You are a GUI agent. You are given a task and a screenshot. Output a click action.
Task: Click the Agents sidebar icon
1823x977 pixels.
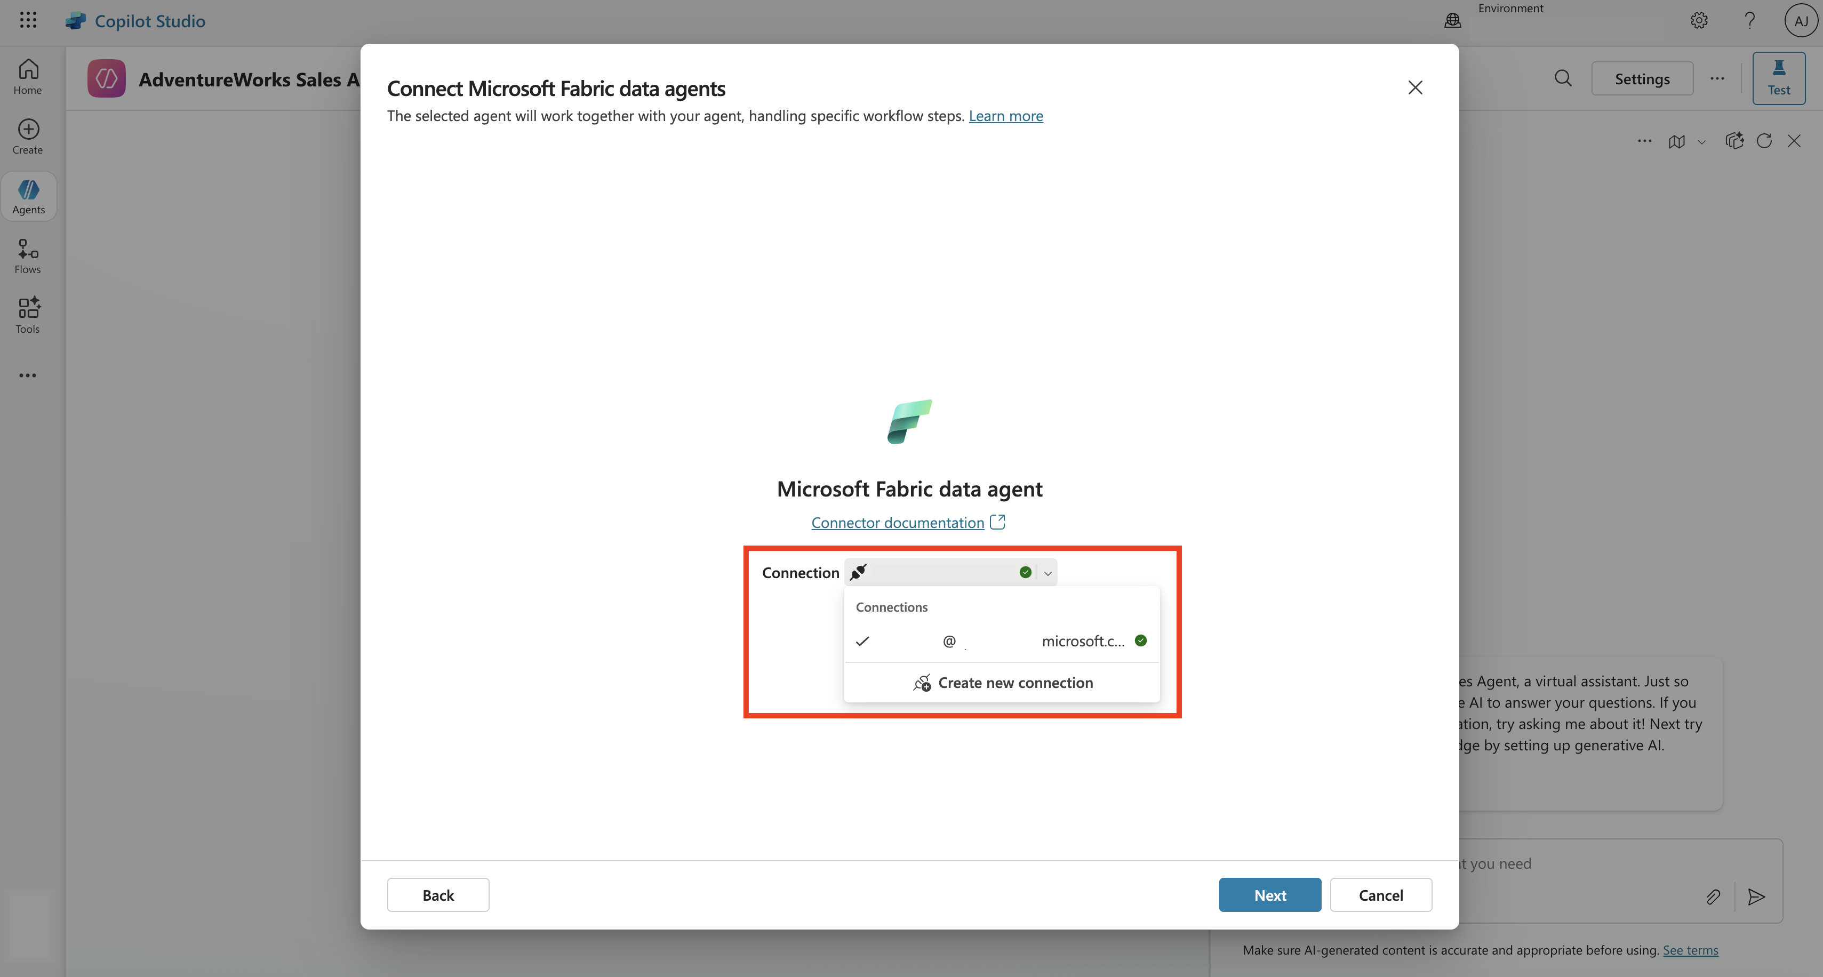[28, 196]
